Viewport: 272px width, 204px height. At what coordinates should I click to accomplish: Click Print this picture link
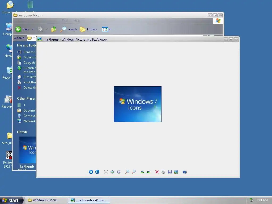coord(27,82)
